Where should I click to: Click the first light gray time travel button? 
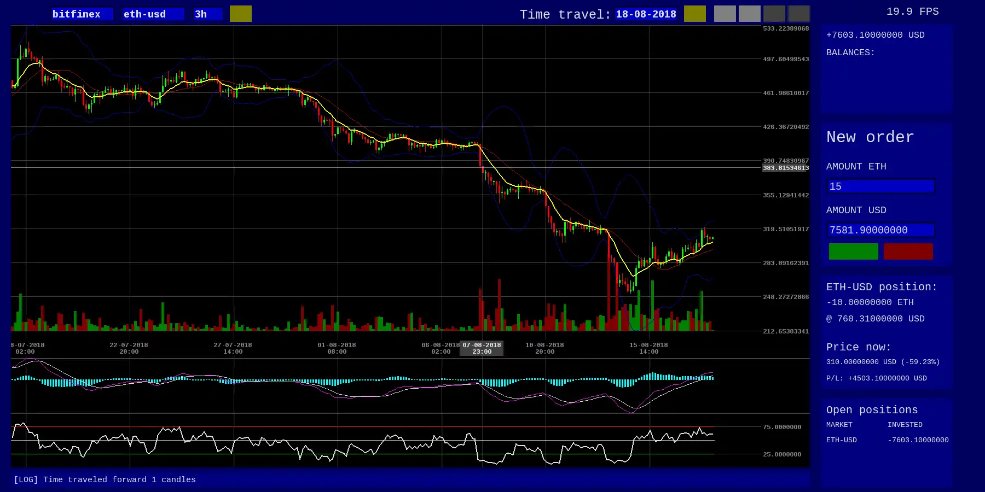725,14
